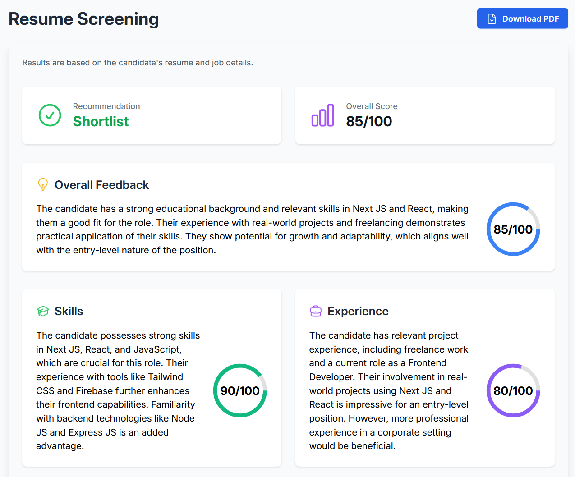Click the Recommendation label
This screenshot has height=477, width=575.
(106, 106)
